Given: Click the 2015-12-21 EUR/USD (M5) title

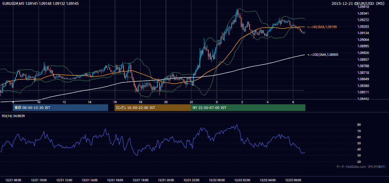Looking at the screenshot, I should point(358,3).
